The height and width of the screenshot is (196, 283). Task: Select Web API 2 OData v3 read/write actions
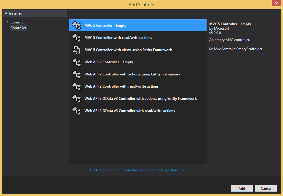tap(129, 111)
